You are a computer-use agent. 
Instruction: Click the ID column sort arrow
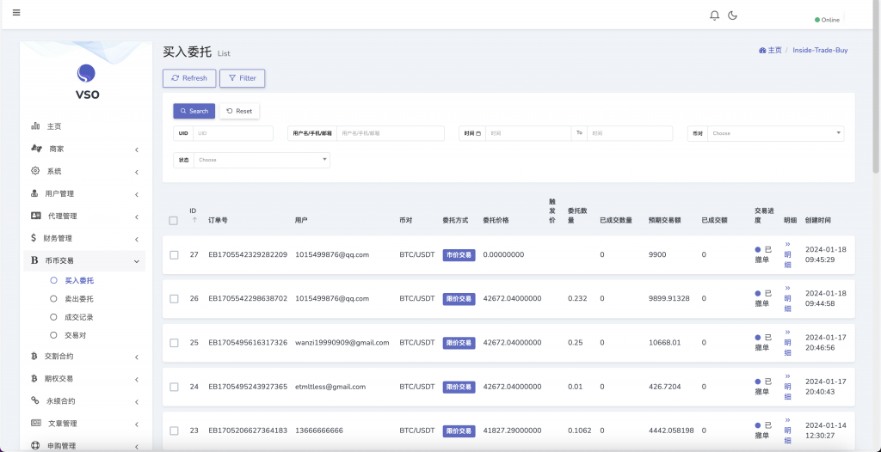(194, 220)
